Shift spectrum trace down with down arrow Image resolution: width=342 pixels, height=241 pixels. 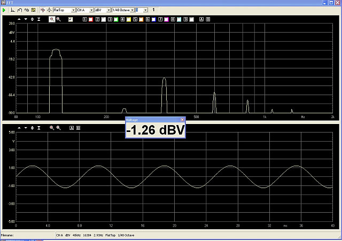coord(26,19)
